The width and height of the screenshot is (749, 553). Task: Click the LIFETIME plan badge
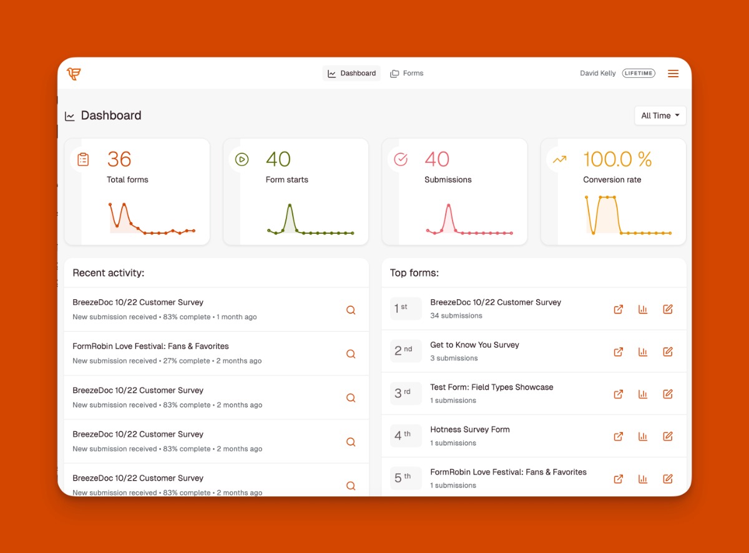point(639,74)
